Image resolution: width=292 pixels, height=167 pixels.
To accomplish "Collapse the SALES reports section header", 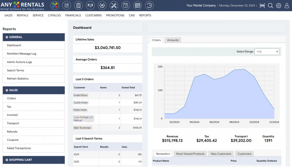I will (x=34, y=90).
